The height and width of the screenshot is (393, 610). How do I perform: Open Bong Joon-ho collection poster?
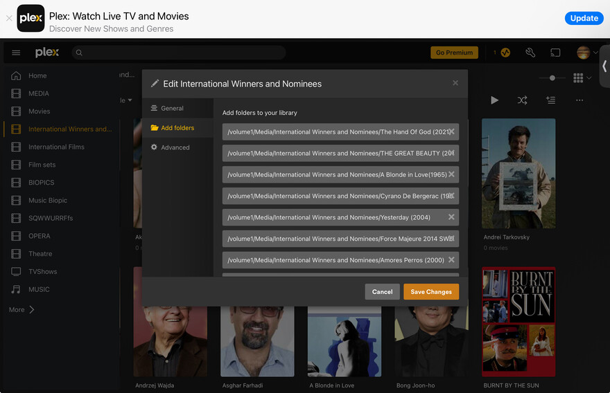tap(431, 341)
